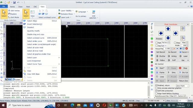Choose Invert Selection from the menu
Viewport: 193px width, 108px height.
point(42,24)
